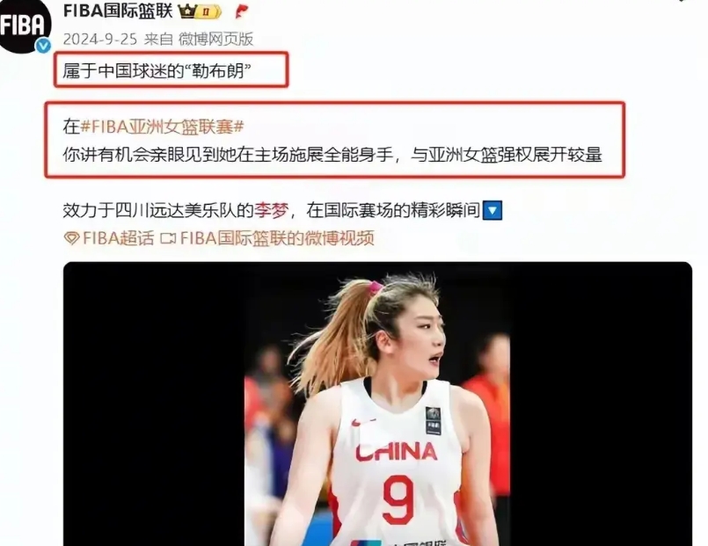Open the #FIBA亚洲女篮联赛# hashtag
The height and width of the screenshot is (546, 708).
[162, 127]
